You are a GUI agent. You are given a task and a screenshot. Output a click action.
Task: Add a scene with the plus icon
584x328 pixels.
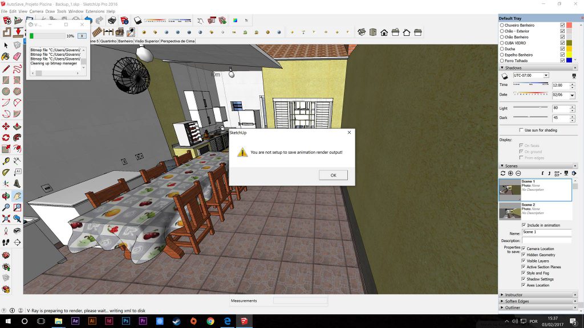coord(510,173)
